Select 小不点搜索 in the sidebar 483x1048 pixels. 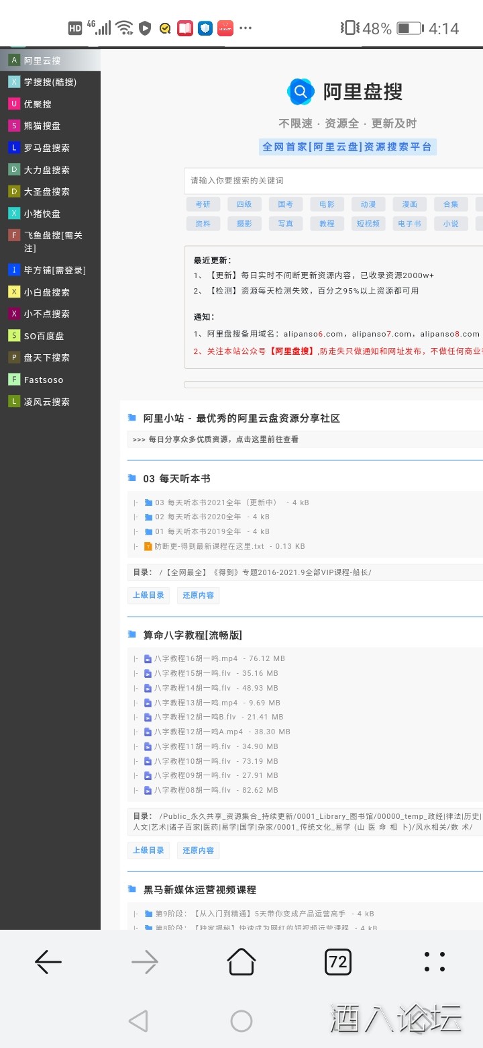coord(50,314)
